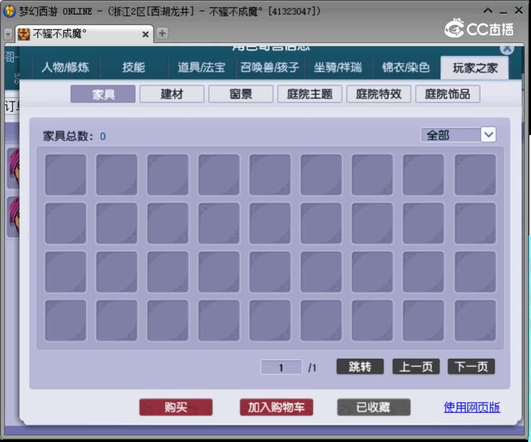Select the 玩家之家 tab
531x442 pixels.
[475, 68]
